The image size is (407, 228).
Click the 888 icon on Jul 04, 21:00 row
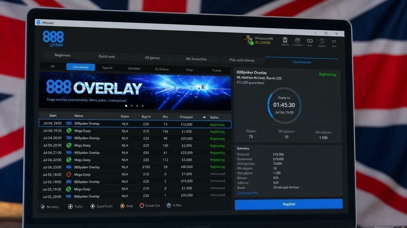[x=69, y=153]
